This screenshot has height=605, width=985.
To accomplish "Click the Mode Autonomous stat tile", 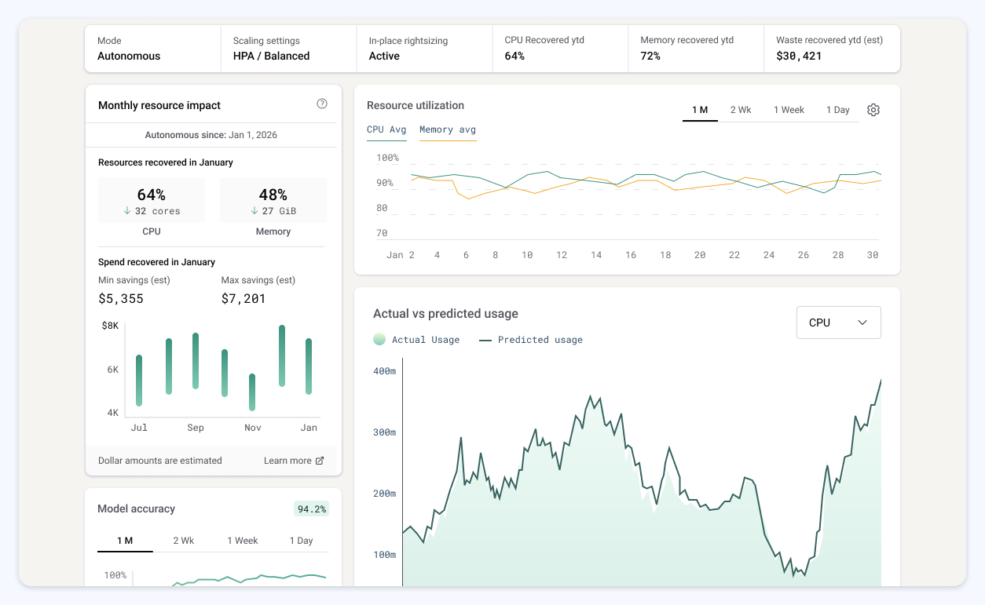I will point(153,48).
